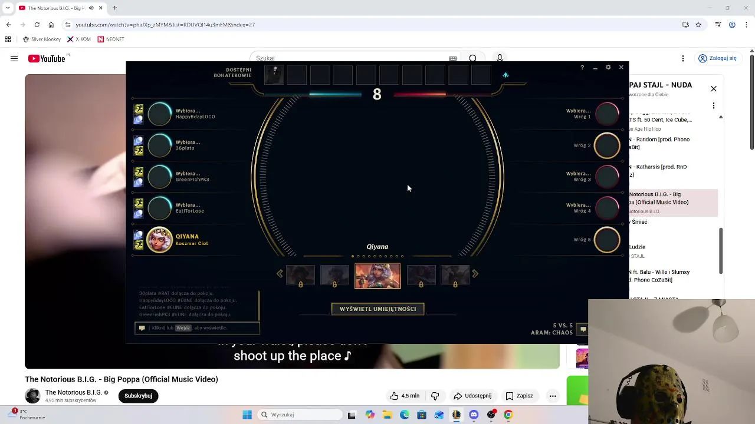Expand Chrome tab search dropdown

pyautogui.click(x=7, y=8)
